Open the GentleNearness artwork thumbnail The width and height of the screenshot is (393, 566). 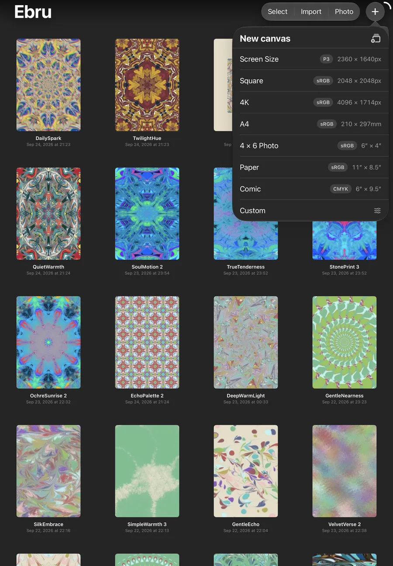[345, 342]
